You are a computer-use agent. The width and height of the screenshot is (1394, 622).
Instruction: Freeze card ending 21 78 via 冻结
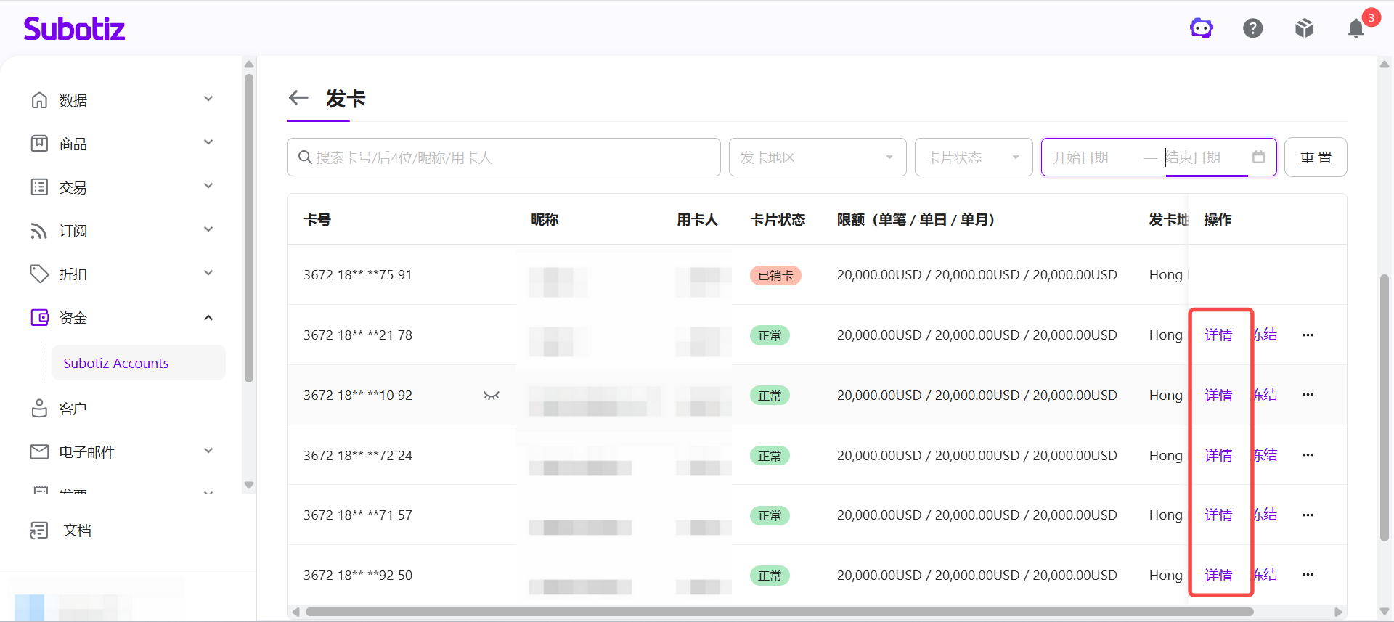1265,335
